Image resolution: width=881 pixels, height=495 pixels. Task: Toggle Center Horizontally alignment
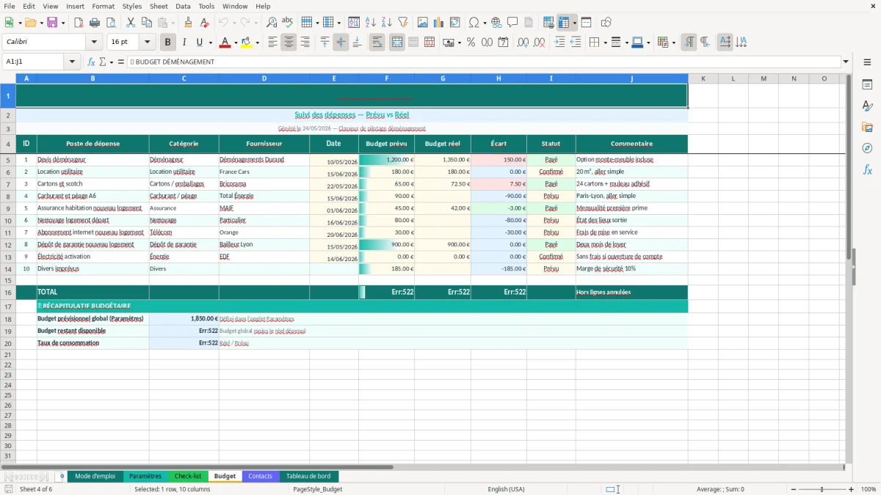[x=289, y=43]
